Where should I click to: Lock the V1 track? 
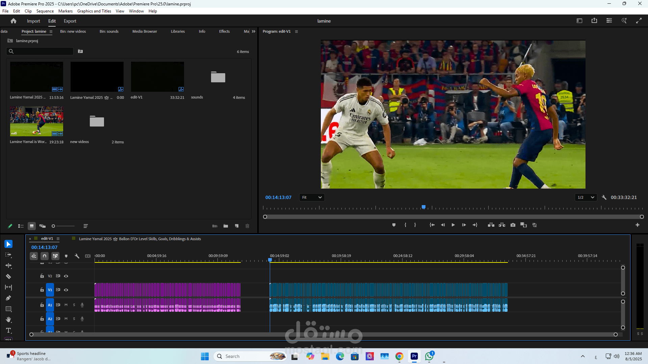[42, 290]
